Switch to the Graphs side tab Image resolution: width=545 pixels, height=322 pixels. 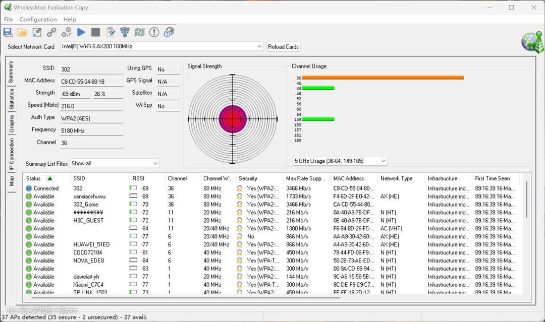[11, 124]
